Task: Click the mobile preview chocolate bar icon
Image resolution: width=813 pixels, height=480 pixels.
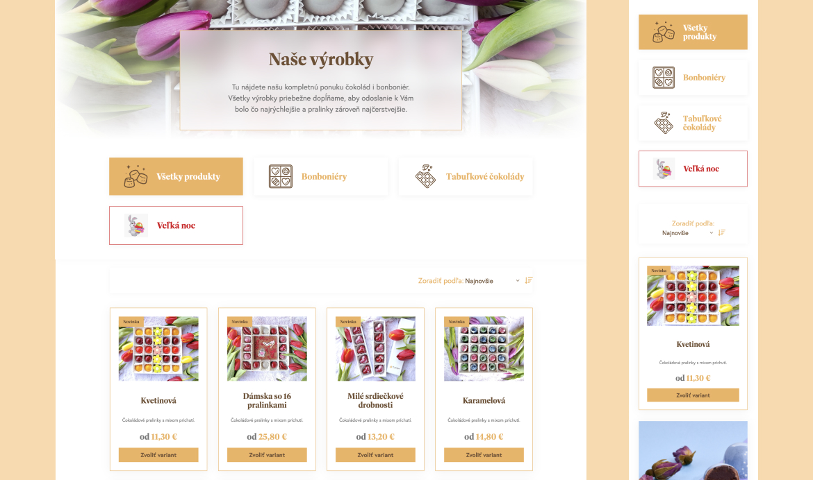Action: tap(664, 123)
